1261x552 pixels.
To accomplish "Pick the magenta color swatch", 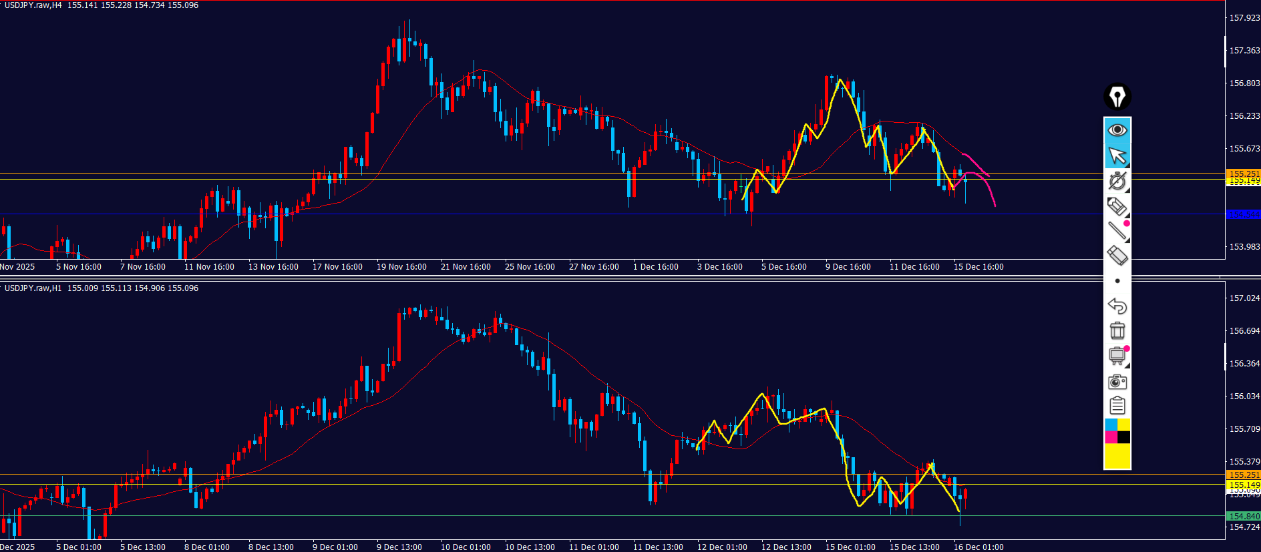I will pos(1111,437).
